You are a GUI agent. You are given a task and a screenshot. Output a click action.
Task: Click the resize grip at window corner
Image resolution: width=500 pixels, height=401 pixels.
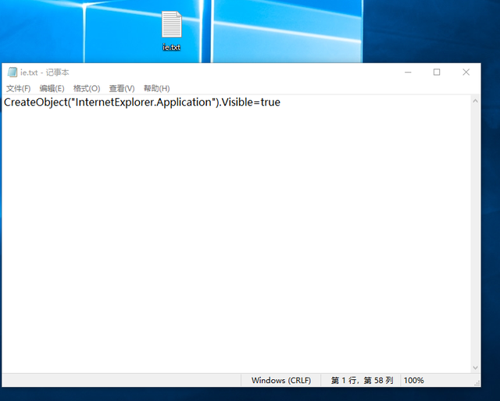[x=477, y=384]
